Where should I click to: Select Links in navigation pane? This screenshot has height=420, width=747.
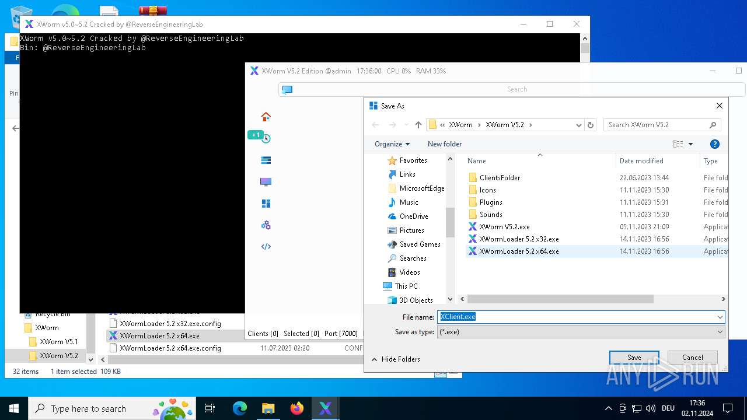pos(407,174)
